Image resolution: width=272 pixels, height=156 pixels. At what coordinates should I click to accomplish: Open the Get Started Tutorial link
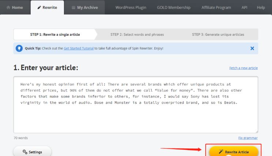coord(79,48)
